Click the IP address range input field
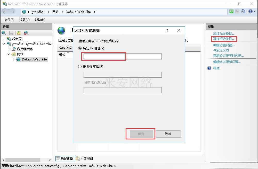258x169 pixels. click(123, 75)
